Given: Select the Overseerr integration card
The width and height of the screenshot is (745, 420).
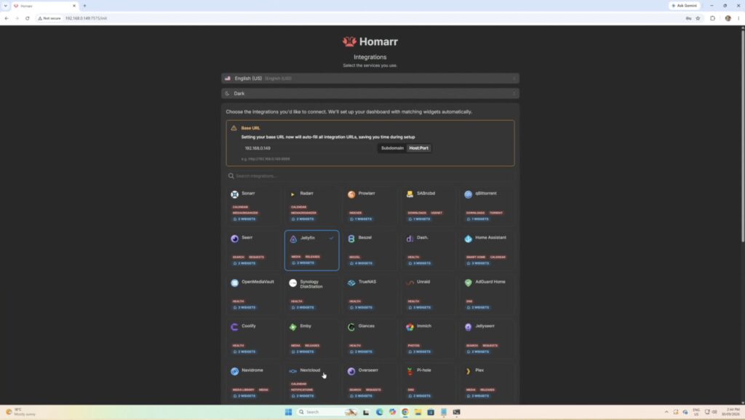Looking at the screenshot, I should [370, 383].
